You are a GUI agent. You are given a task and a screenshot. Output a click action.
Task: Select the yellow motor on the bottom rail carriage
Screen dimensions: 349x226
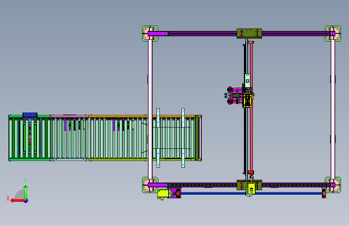click(251, 189)
